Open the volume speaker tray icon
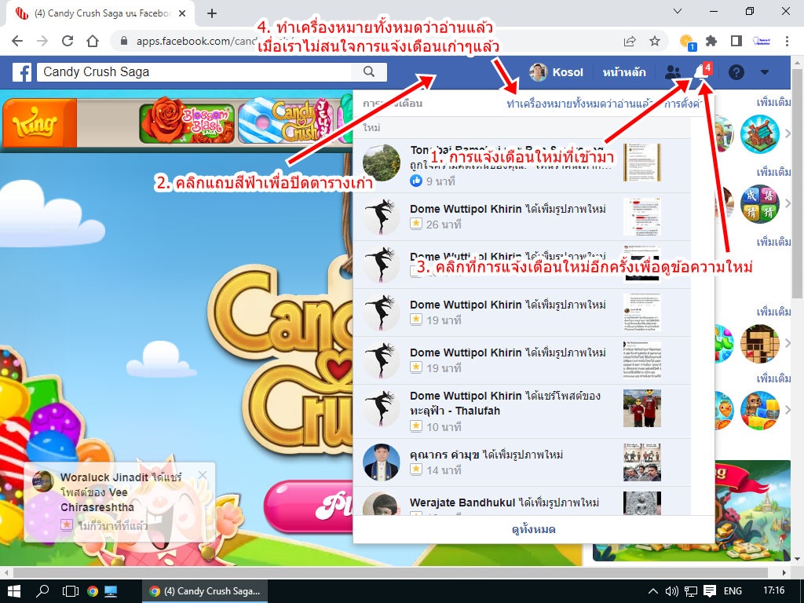 pos(672,590)
